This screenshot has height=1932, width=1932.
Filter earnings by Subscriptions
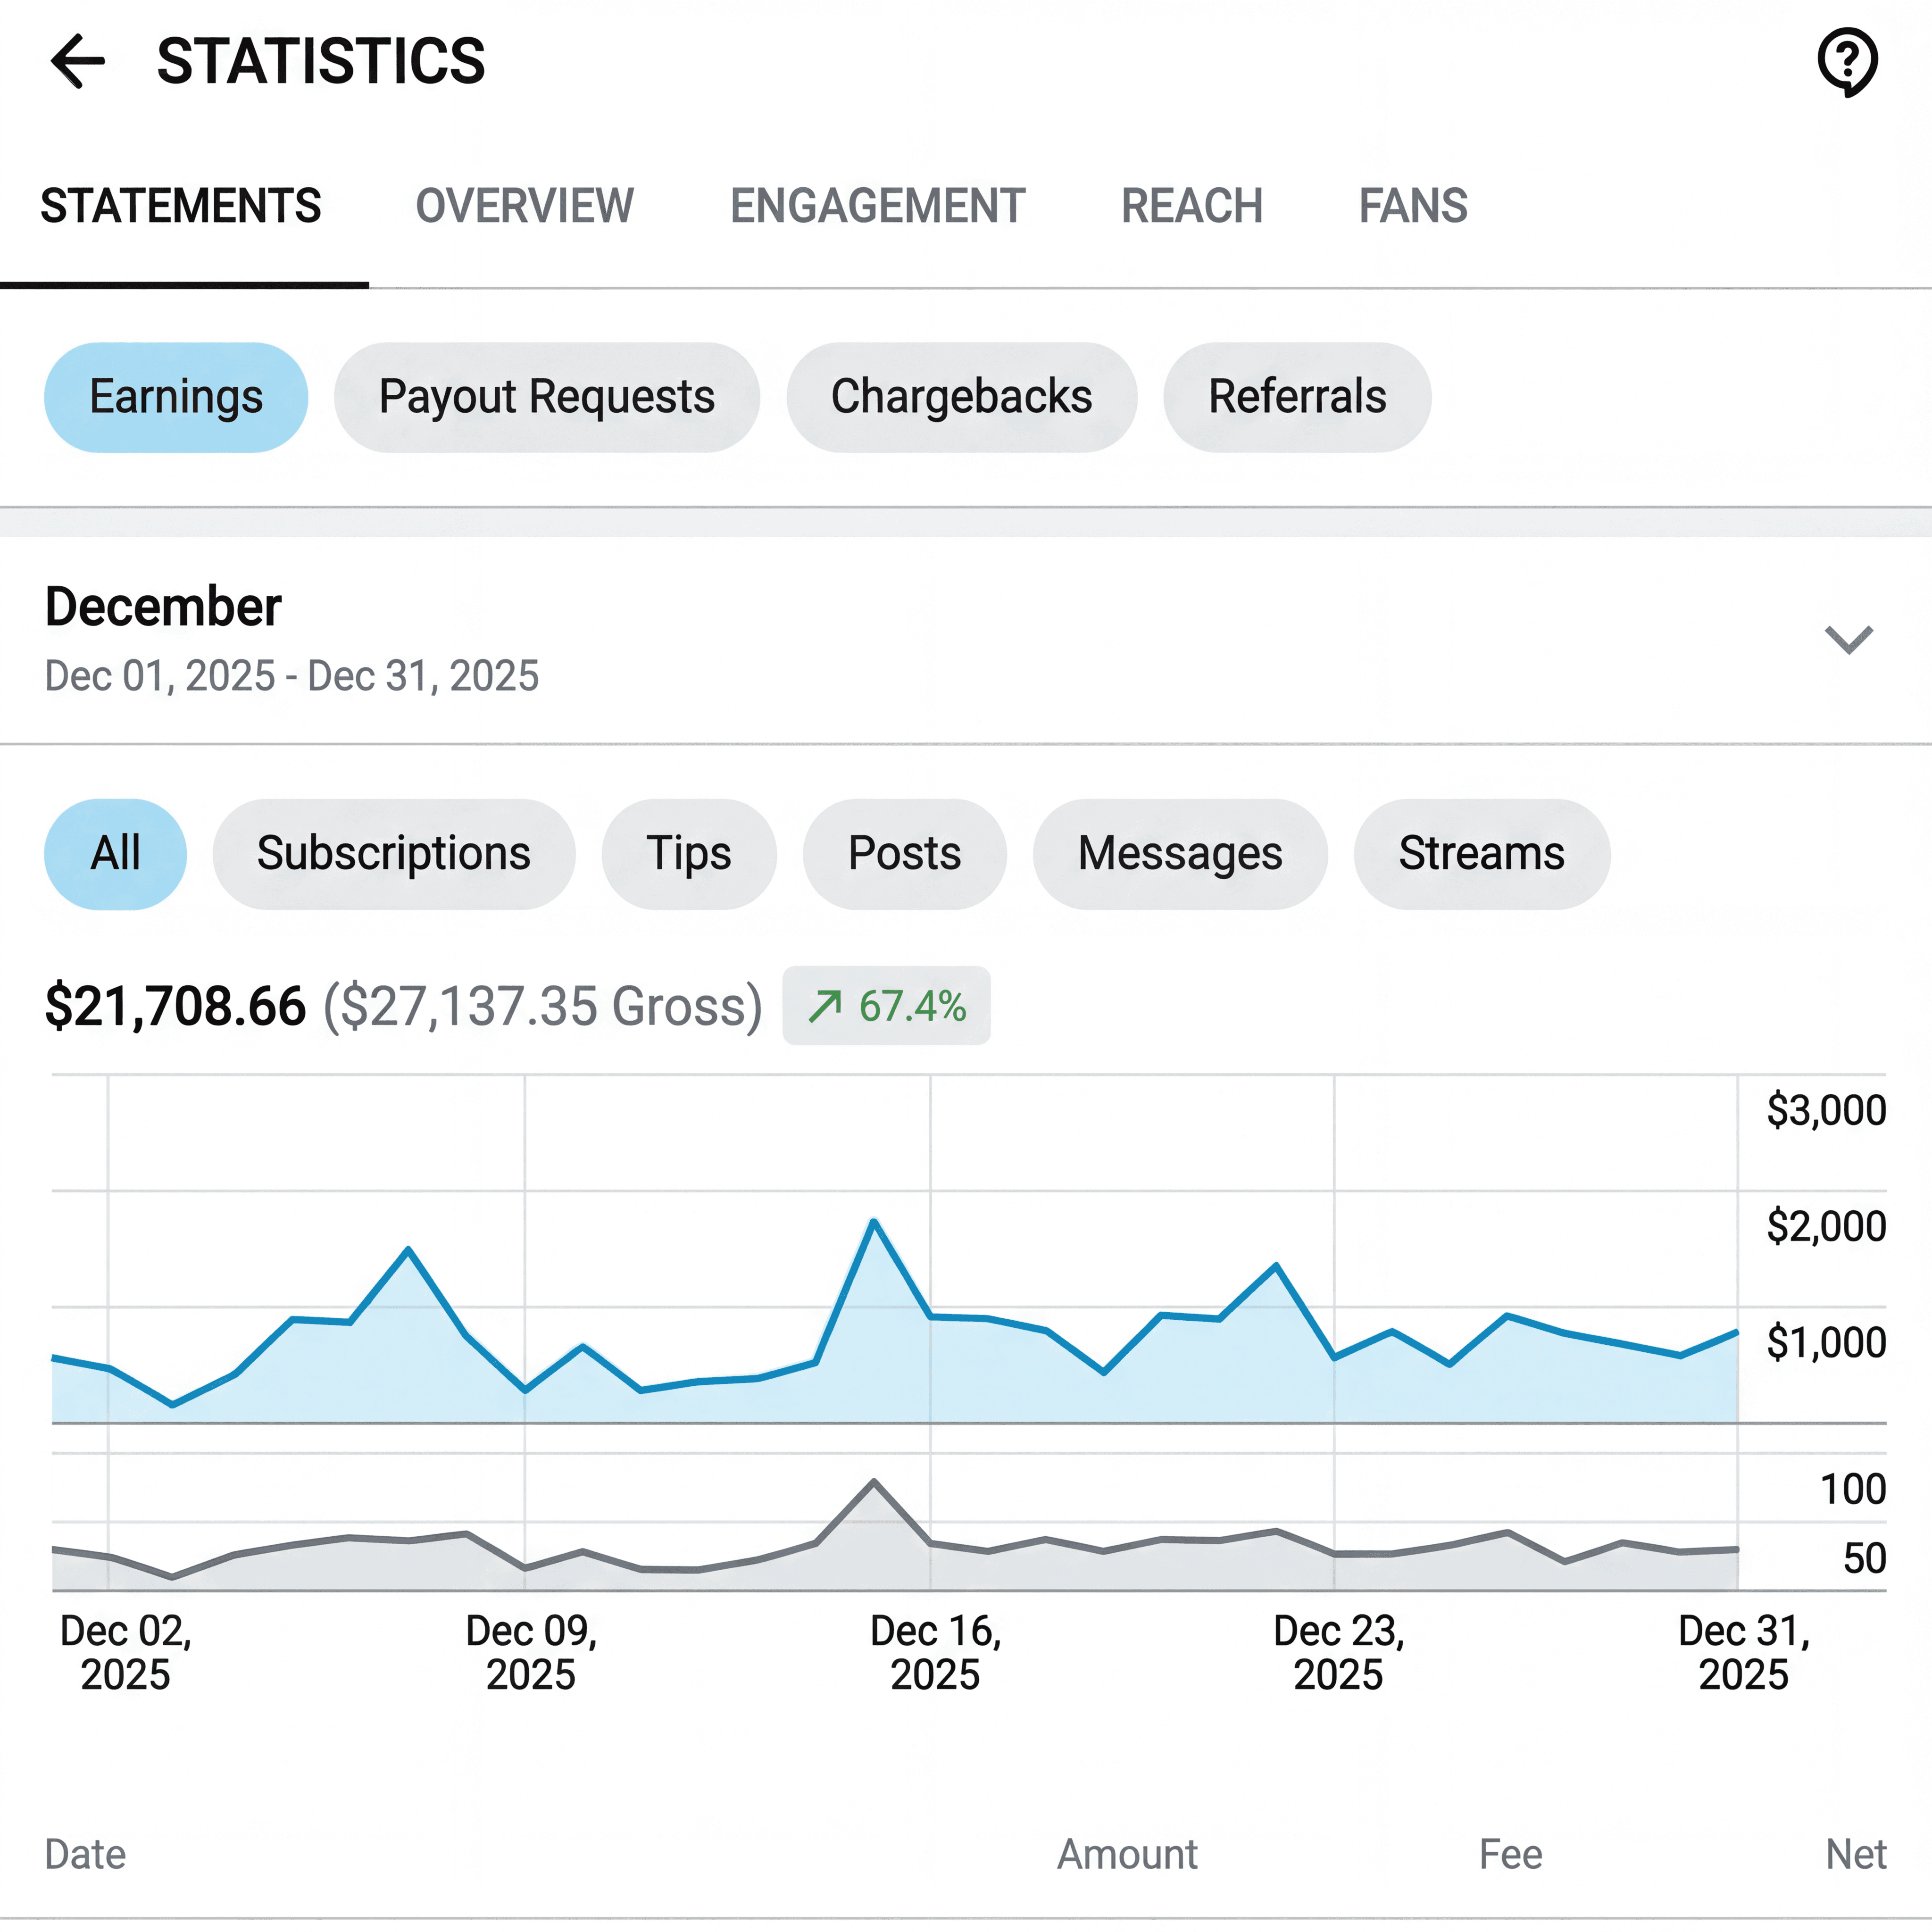point(393,854)
